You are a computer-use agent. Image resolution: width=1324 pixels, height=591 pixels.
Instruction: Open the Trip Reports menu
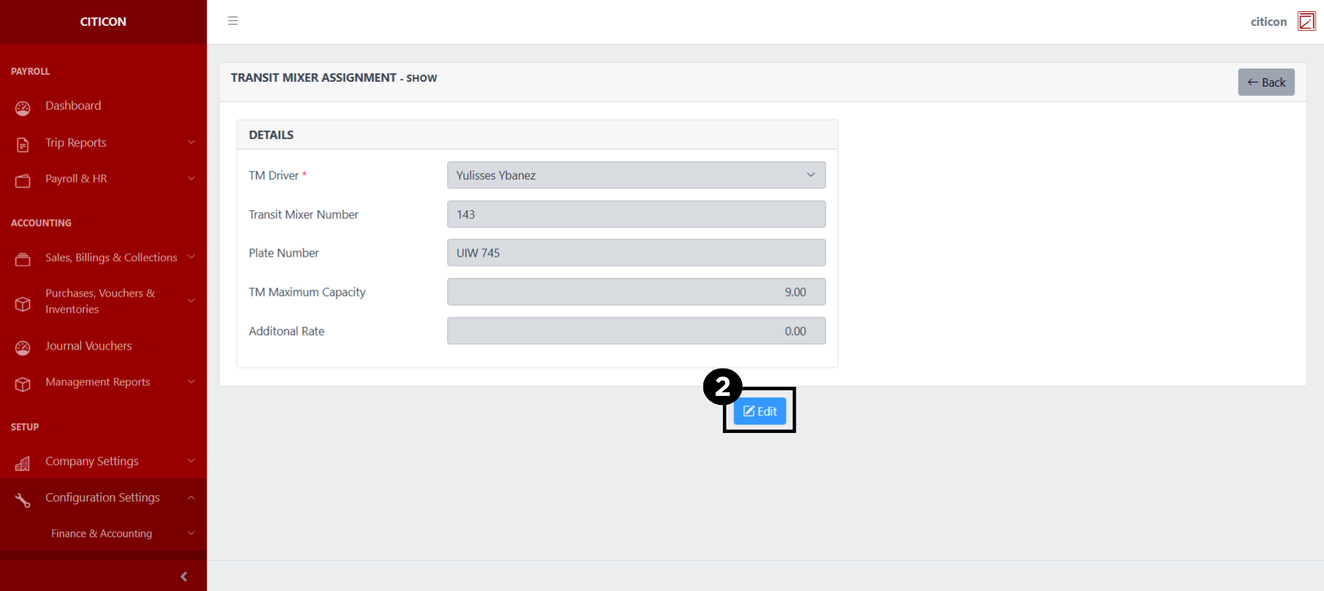tap(104, 143)
